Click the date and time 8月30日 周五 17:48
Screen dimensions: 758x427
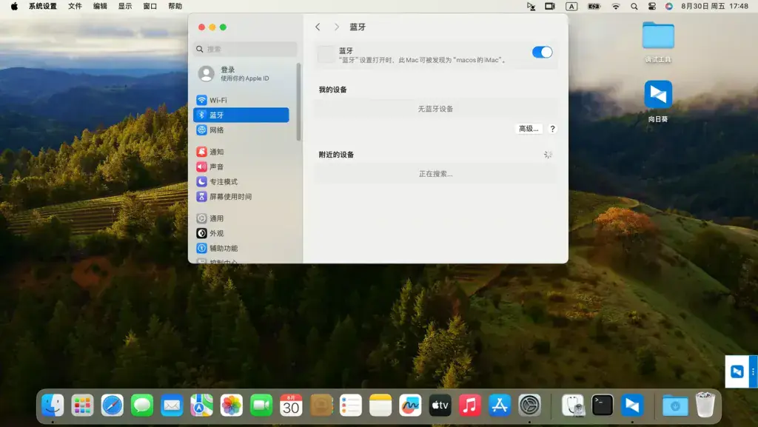tap(714, 6)
